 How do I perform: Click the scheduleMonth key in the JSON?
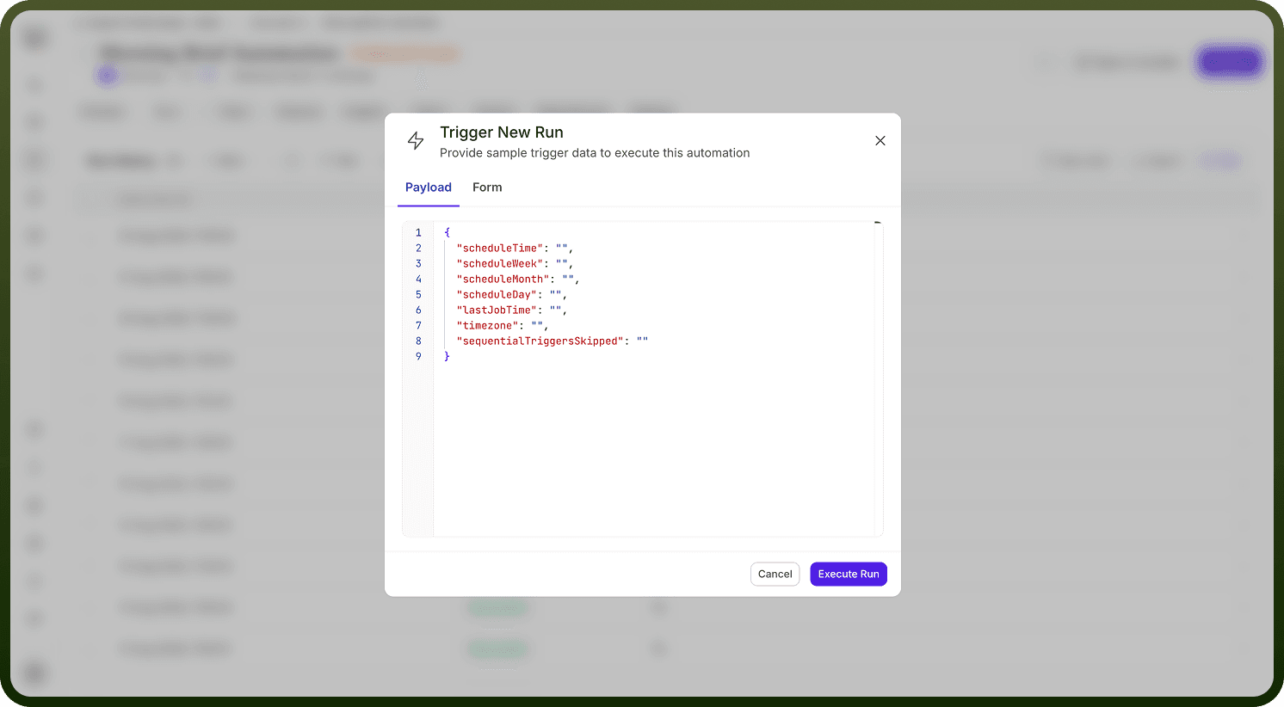pyautogui.click(x=503, y=280)
